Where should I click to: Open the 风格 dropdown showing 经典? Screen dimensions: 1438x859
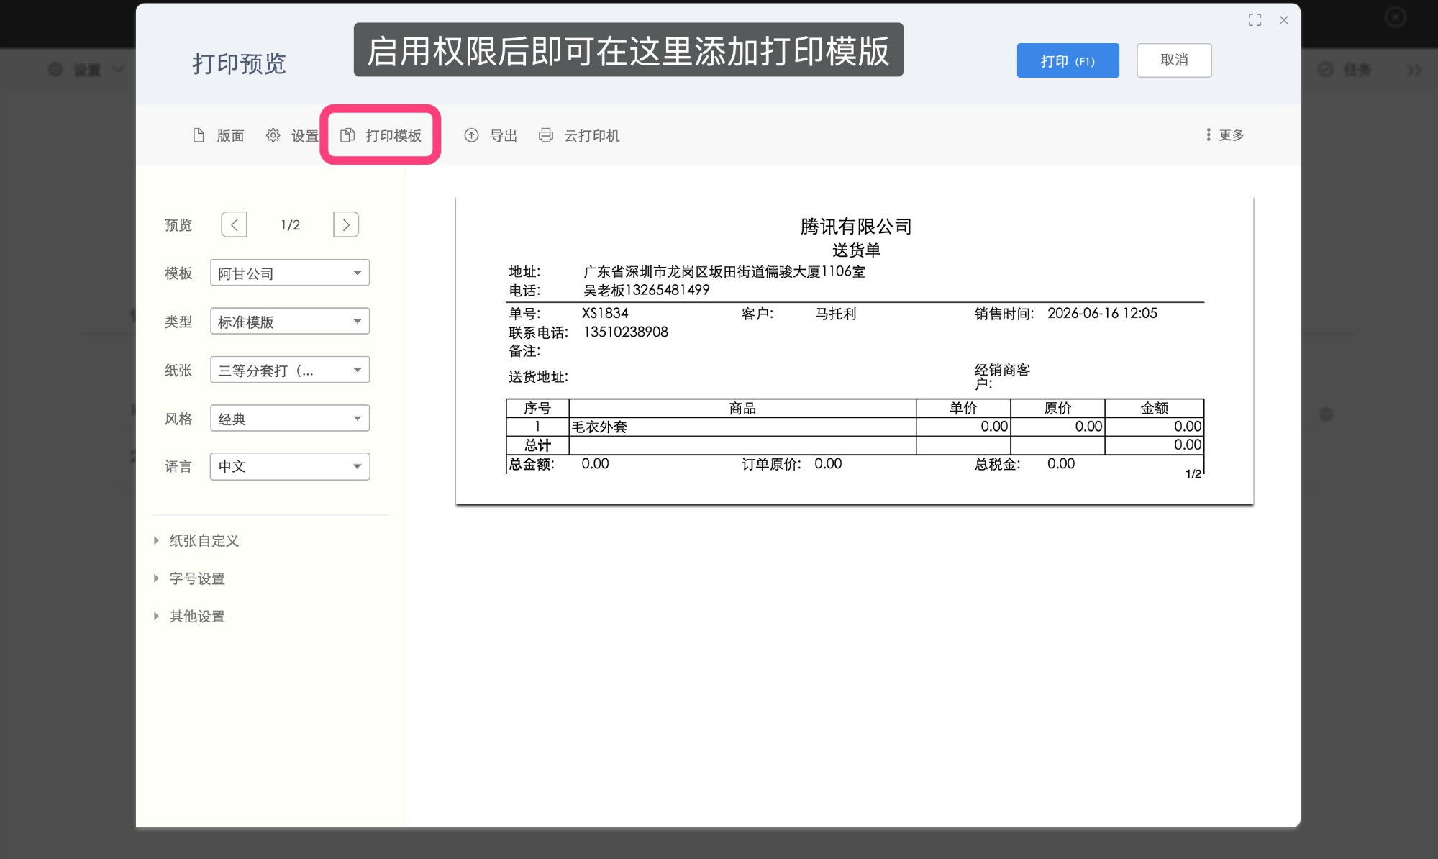tap(290, 418)
